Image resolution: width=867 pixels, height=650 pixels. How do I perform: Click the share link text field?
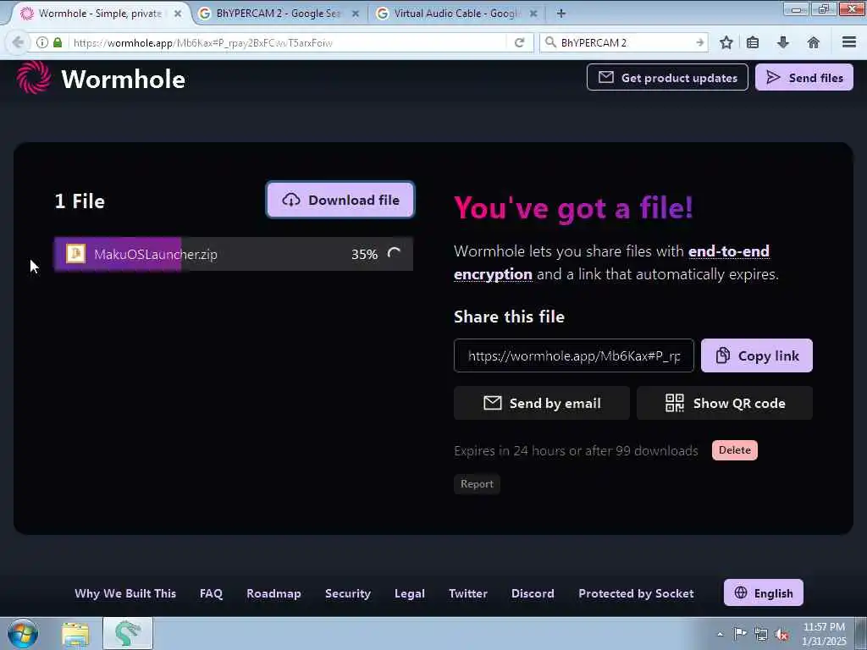[x=573, y=355]
